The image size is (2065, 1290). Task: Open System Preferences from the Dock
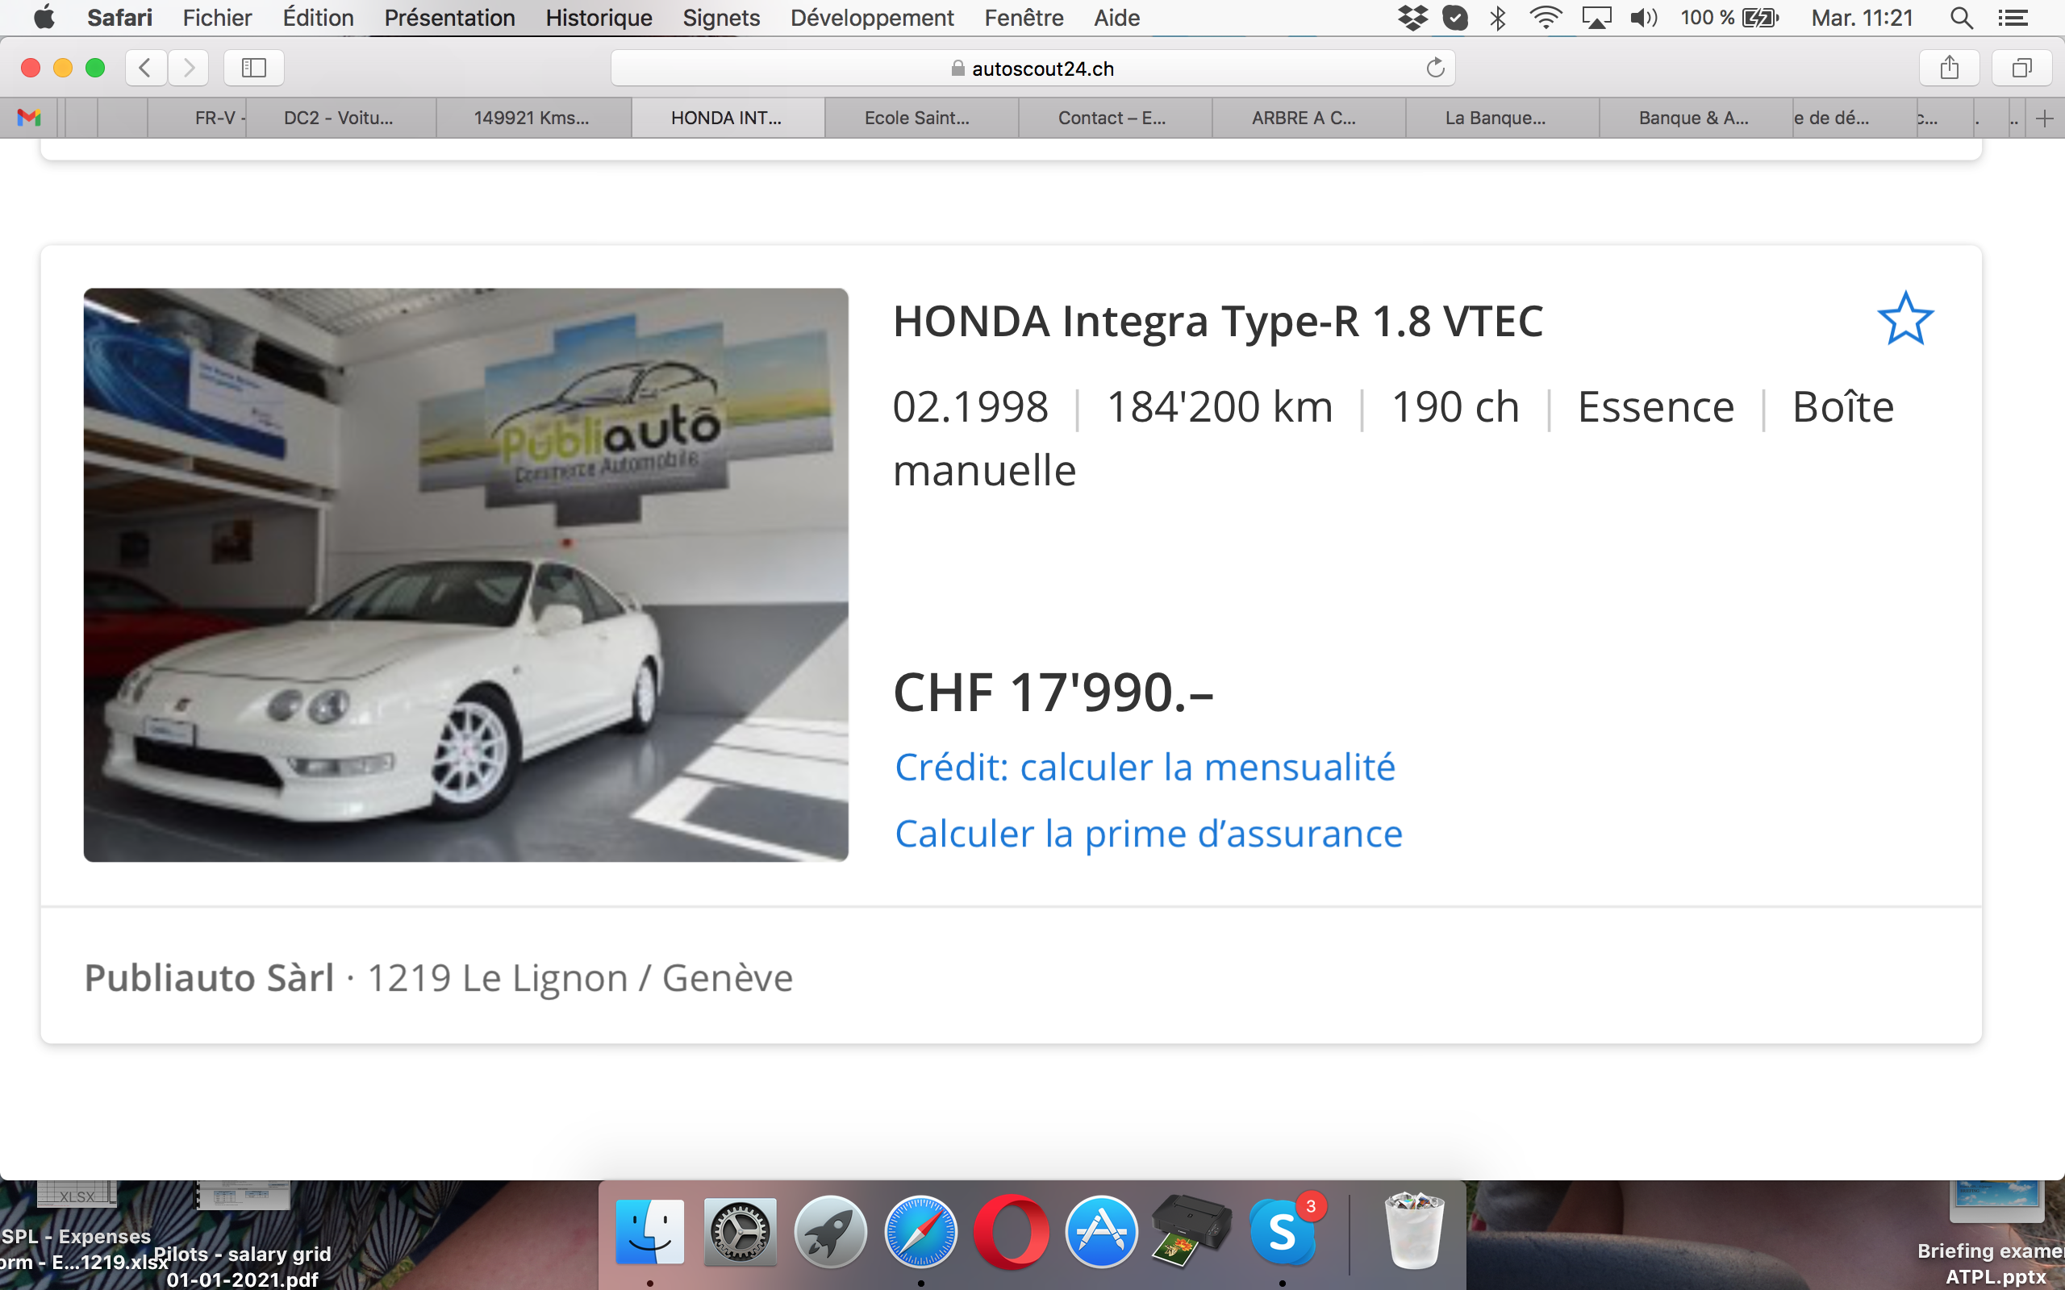740,1232
